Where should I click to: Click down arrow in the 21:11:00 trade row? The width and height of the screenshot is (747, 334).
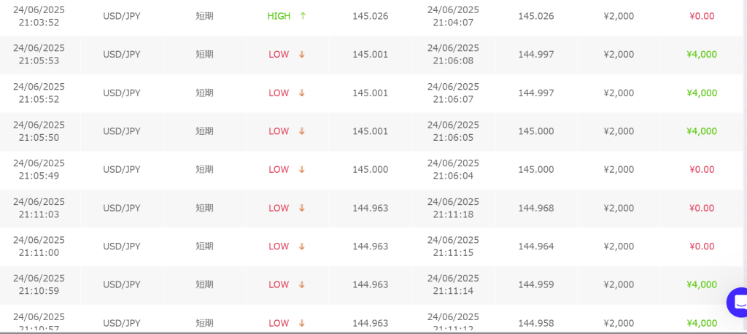coord(301,246)
